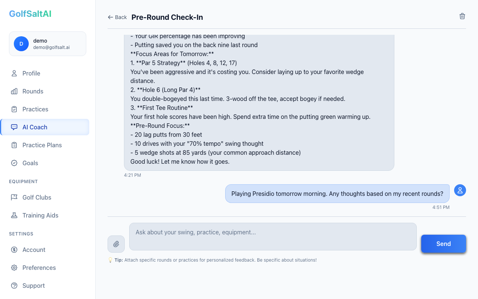This screenshot has width=478, height=299.
Task: Open the Rounds section
Action: (32, 91)
